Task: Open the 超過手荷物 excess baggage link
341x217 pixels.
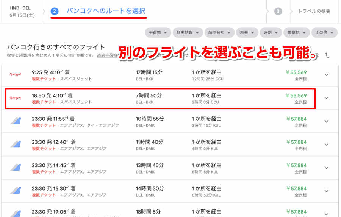Action: [x=108, y=55]
